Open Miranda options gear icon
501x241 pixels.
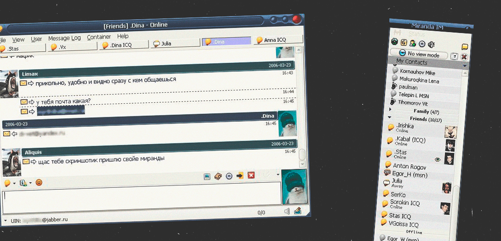coord(422,44)
